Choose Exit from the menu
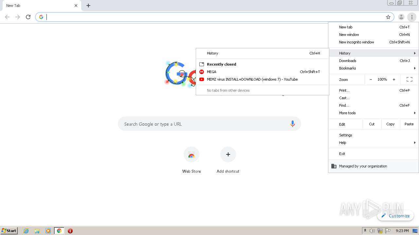 click(x=373, y=154)
